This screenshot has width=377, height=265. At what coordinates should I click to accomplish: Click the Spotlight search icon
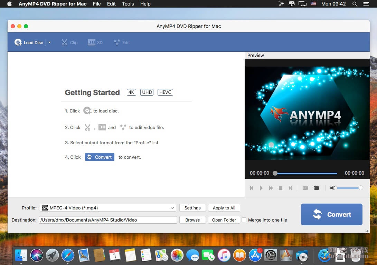(x=355, y=4)
